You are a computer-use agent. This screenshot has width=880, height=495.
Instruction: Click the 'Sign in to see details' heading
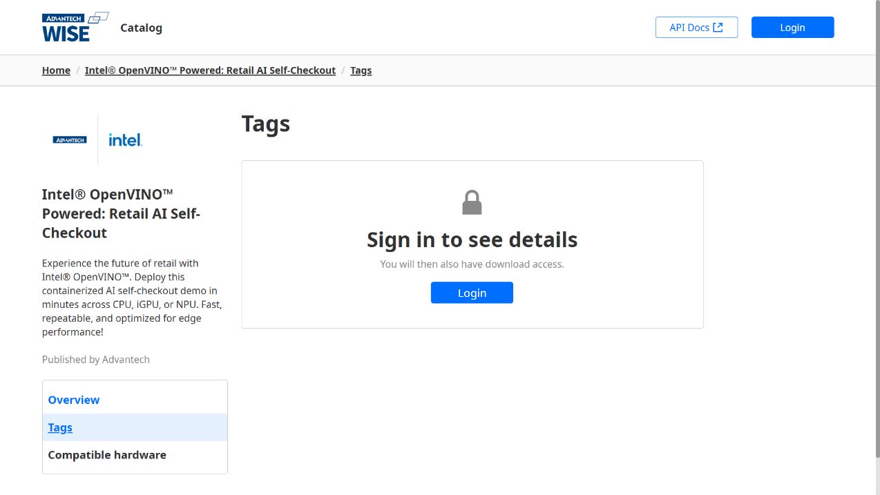coord(472,240)
